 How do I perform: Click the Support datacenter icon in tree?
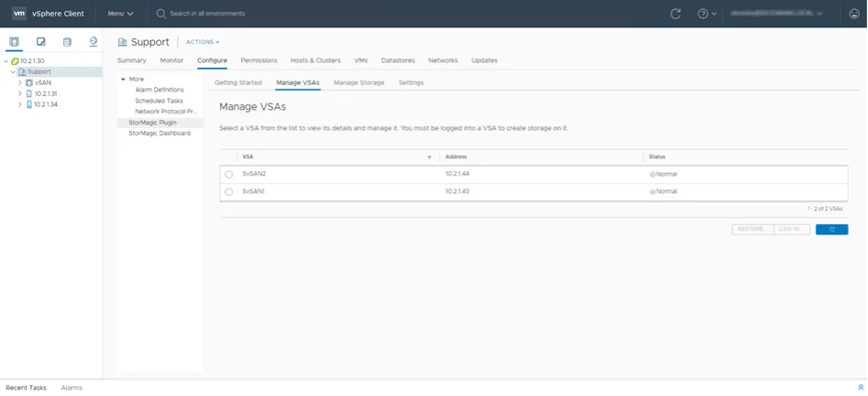[x=22, y=72]
